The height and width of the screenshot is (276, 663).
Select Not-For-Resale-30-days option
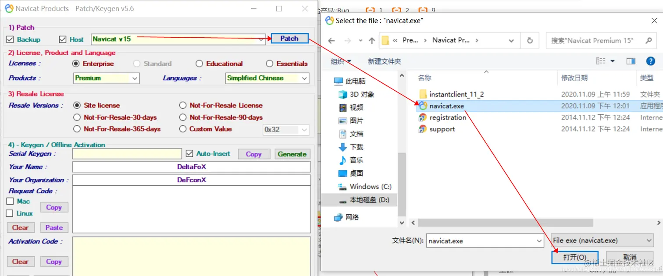(x=77, y=117)
